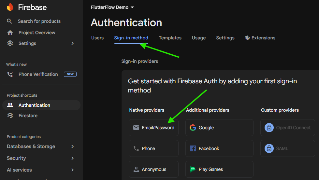Click the search magnifier icon
The height and width of the screenshot is (180, 319).
click(9, 21)
